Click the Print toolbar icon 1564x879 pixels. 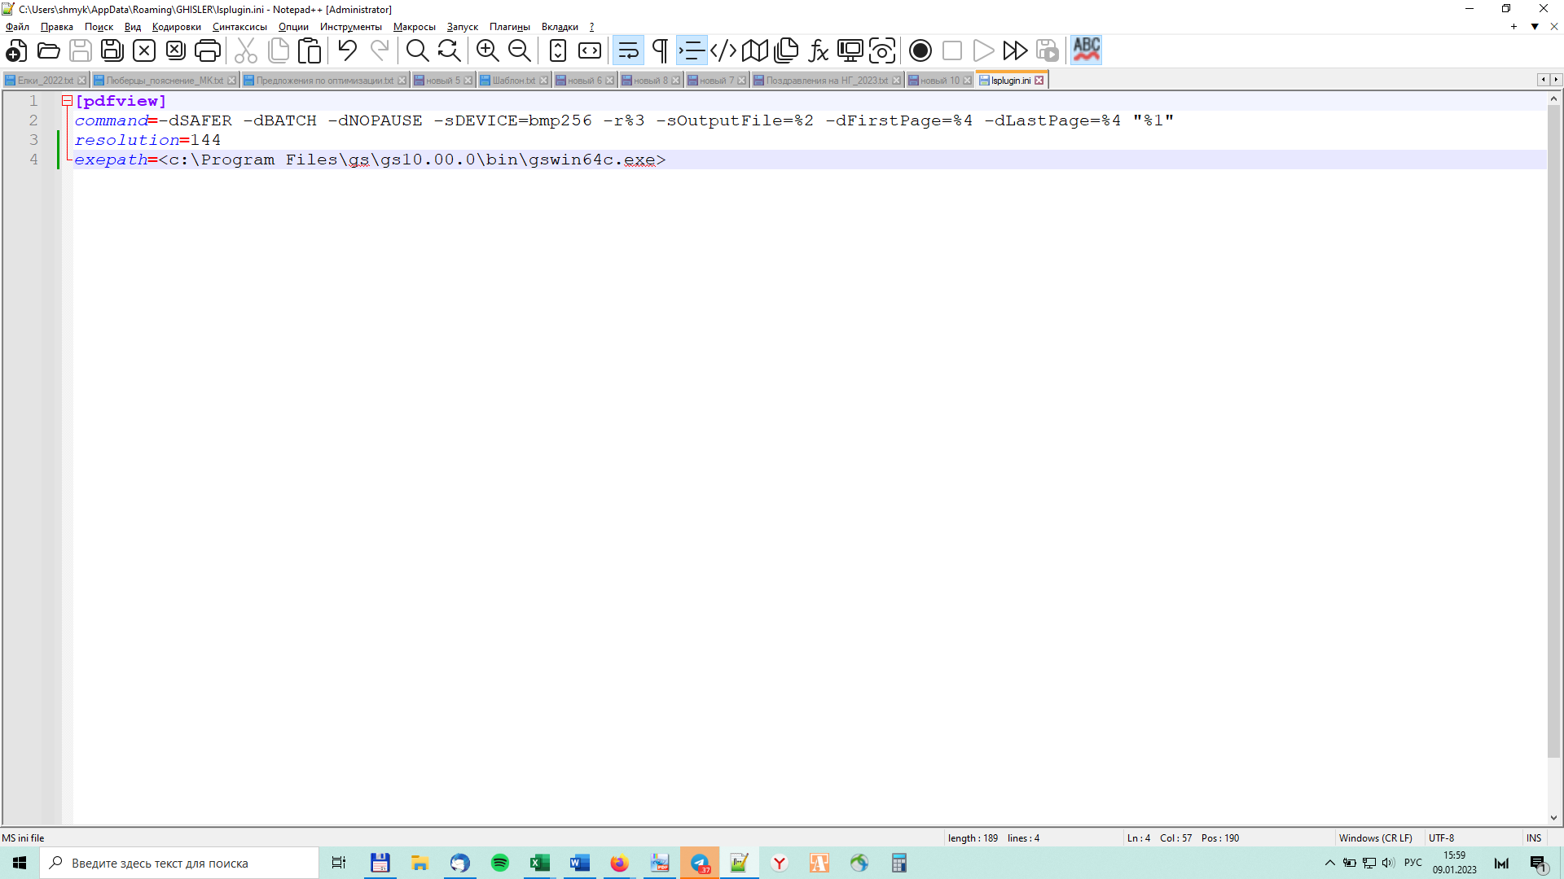(208, 50)
